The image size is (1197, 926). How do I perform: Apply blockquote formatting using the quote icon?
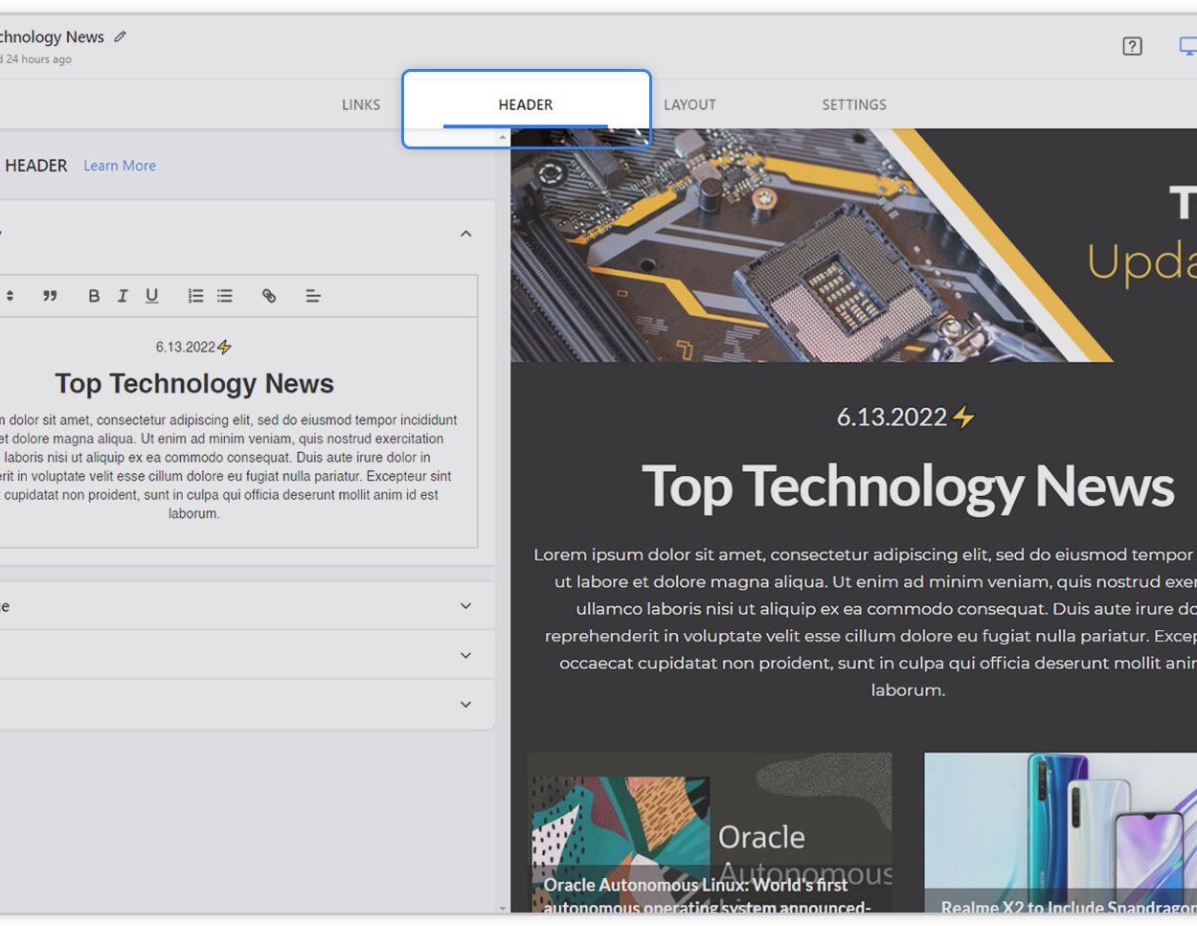click(51, 296)
